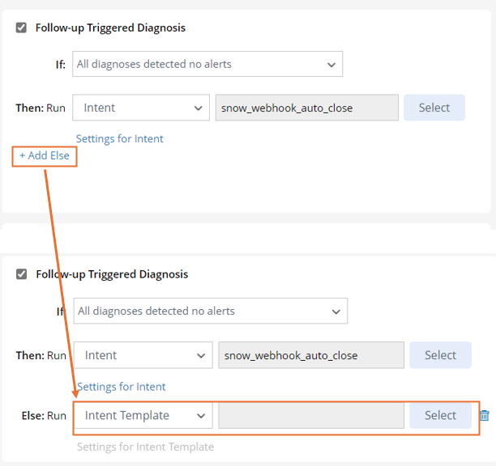496x466 pixels.
Task: Click the first panel's Follow-up Triggered Diagnosis heading text
Action: click(110, 28)
